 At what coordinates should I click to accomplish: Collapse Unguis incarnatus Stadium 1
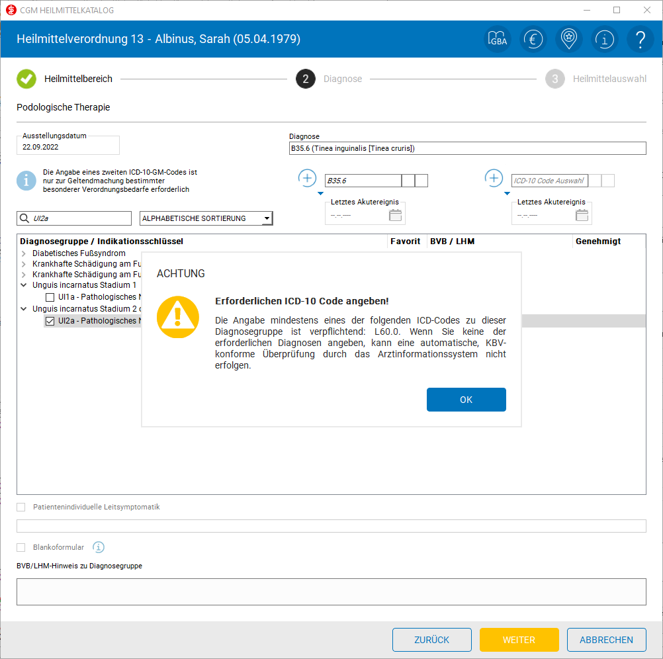coord(24,285)
